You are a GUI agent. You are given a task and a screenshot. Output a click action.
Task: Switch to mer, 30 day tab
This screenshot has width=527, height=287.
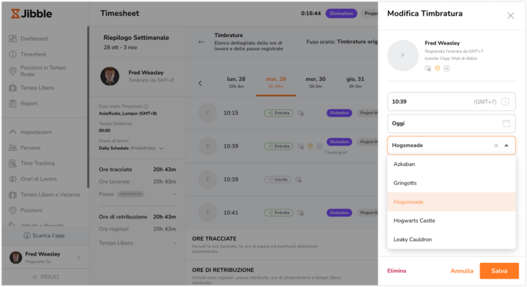tap(315, 82)
